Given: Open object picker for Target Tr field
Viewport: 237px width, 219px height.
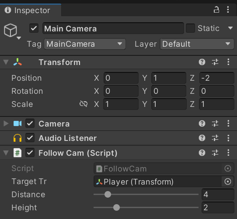Looking at the screenshot, I should coord(228,181).
